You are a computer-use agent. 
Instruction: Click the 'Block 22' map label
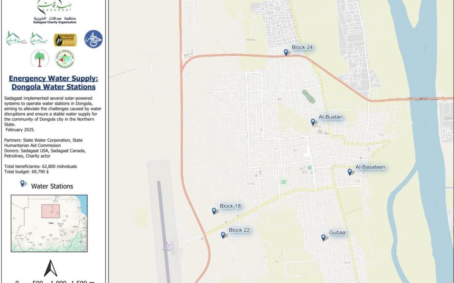(239, 230)
